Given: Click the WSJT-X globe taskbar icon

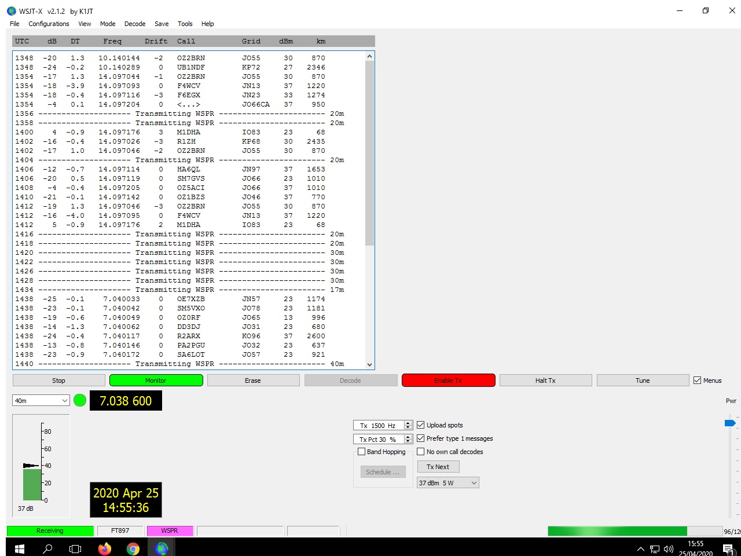Looking at the screenshot, I should 162,548.
